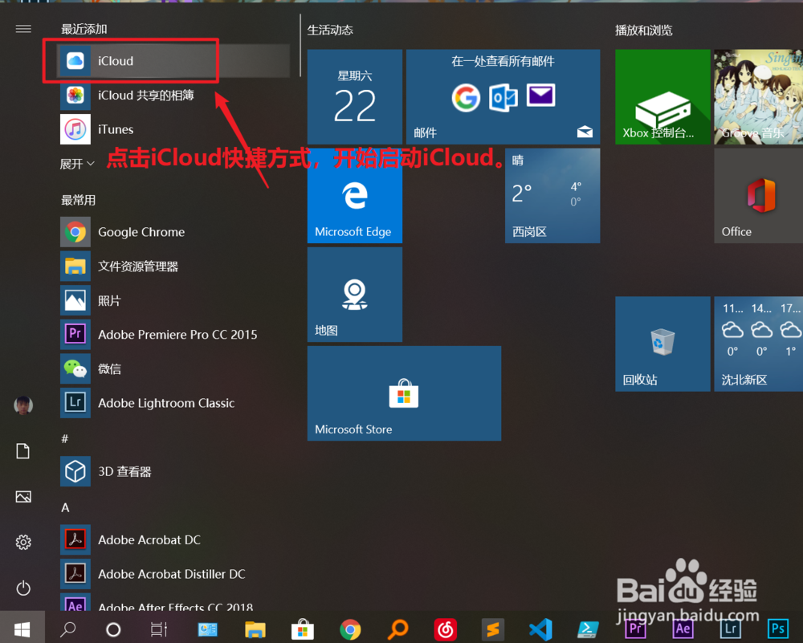Open Lightroom on taskbar
Viewport: 803px width, 643px height.
731,629
